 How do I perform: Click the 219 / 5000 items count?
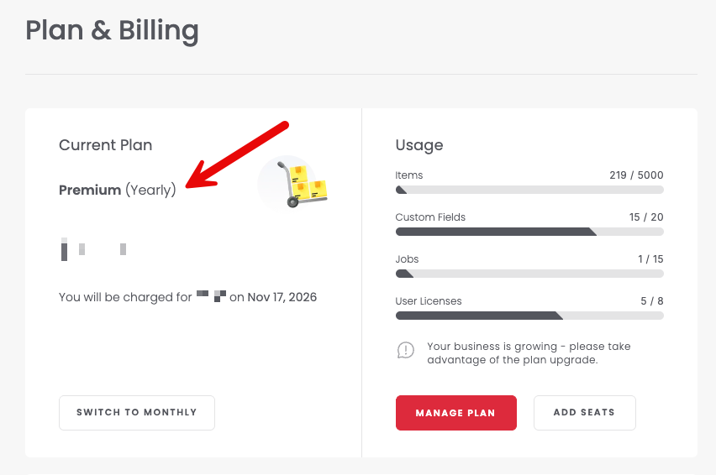point(636,175)
